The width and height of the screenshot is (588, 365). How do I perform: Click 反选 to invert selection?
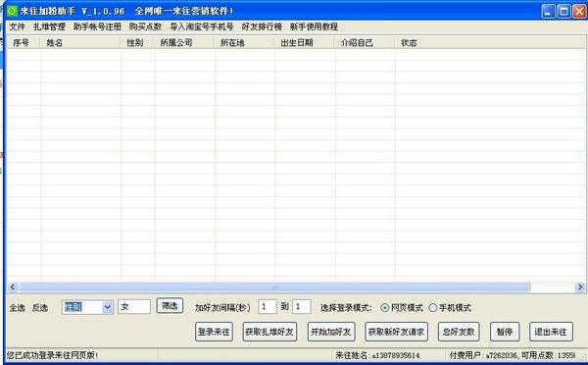point(40,307)
